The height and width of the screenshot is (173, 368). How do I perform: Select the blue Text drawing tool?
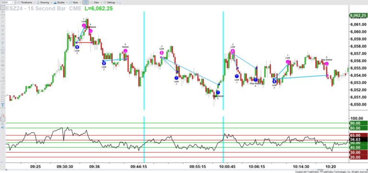(x=2, y=105)
